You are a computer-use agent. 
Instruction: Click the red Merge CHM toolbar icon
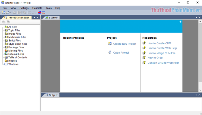click(44, 12)
